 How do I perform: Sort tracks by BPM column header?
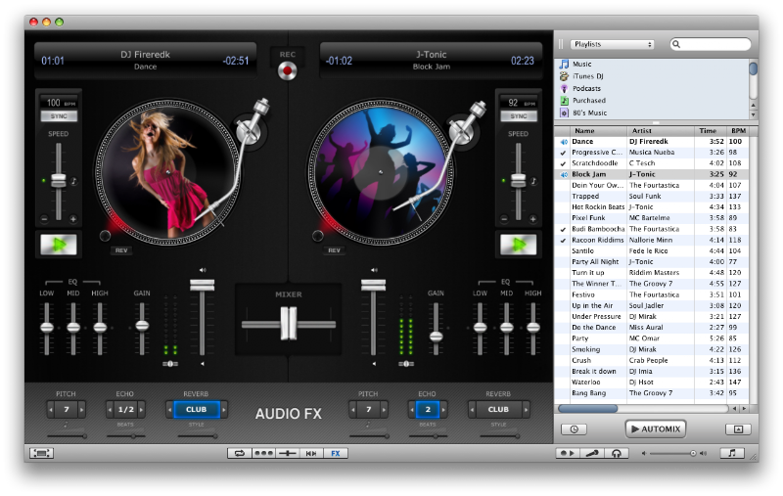point(738,131)
